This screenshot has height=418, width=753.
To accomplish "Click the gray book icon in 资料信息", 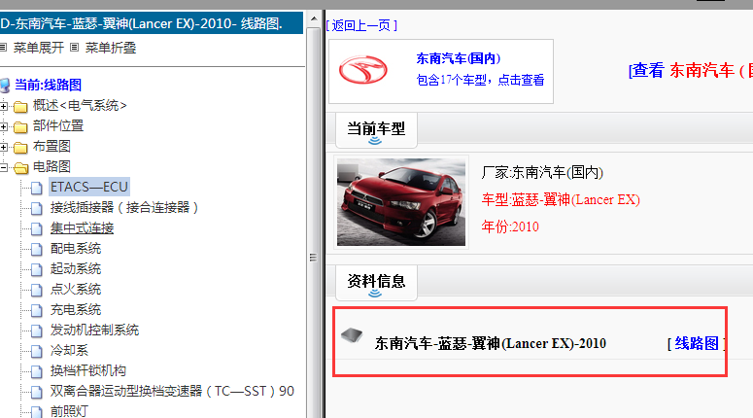I will click(352, 334).
